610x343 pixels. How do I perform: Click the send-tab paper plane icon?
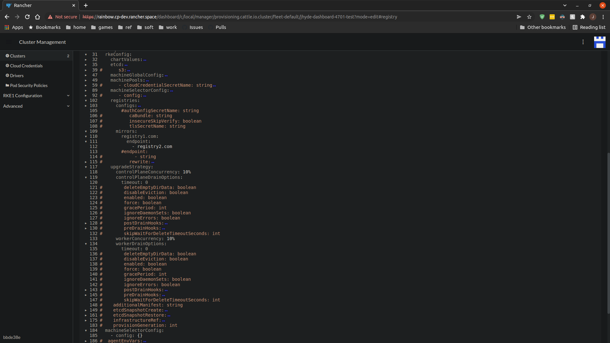(x=518, y=17)
